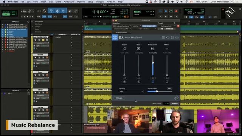
Task: Click the red target button in AudioSuite
Action: point(178,26)
